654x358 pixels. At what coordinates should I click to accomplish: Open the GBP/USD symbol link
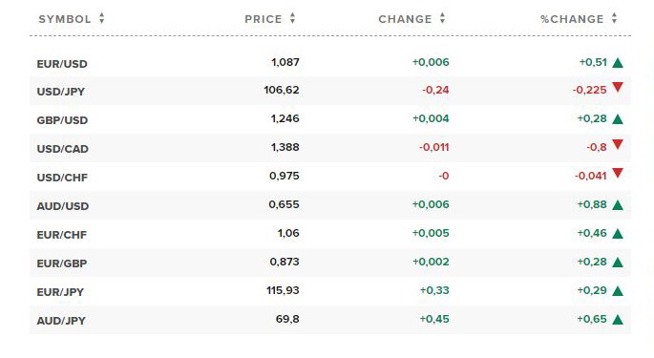point(62,120)
